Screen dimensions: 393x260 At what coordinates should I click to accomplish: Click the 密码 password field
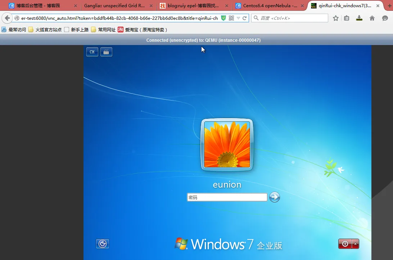[x=227, y=197]
